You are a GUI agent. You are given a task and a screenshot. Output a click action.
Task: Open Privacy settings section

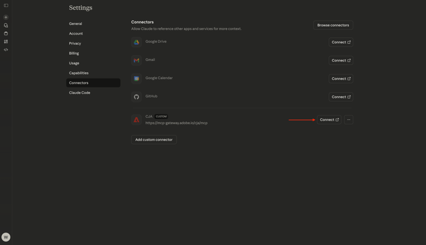(93, 44)
